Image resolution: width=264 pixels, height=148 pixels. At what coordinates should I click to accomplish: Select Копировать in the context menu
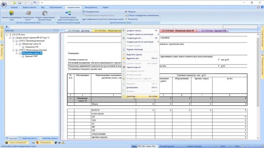(140, 88)
